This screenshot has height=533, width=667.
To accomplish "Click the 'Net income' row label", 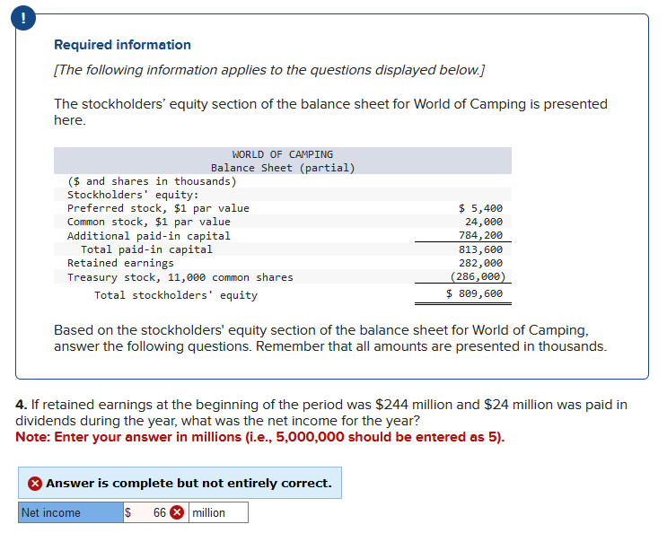I will click(71, 512).
